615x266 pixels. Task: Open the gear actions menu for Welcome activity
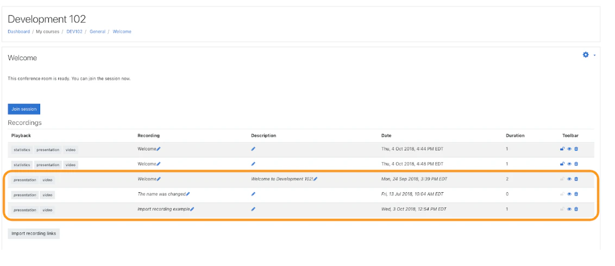click(588, 55)
